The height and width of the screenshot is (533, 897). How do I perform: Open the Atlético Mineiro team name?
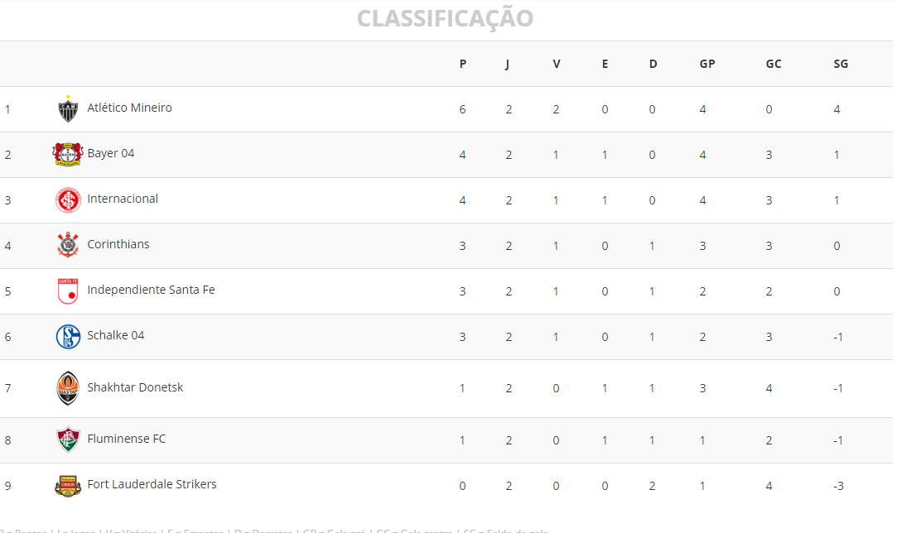[x=129, y=108]
